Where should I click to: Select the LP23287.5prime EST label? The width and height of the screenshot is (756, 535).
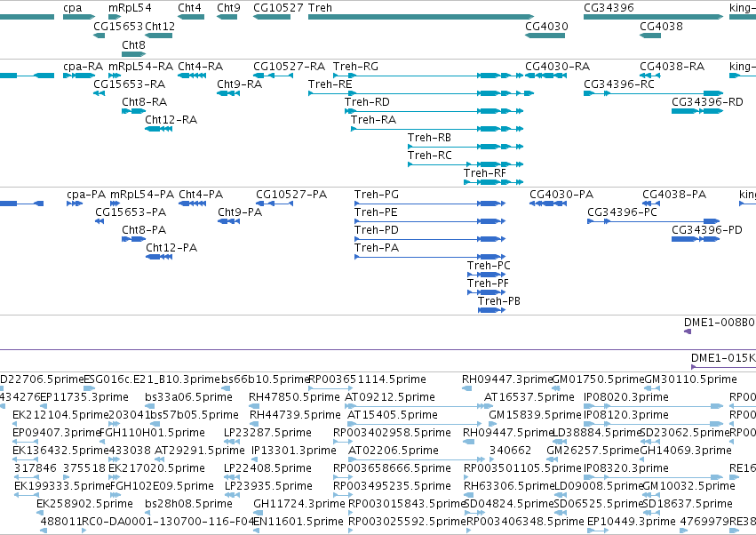(267, 433)
